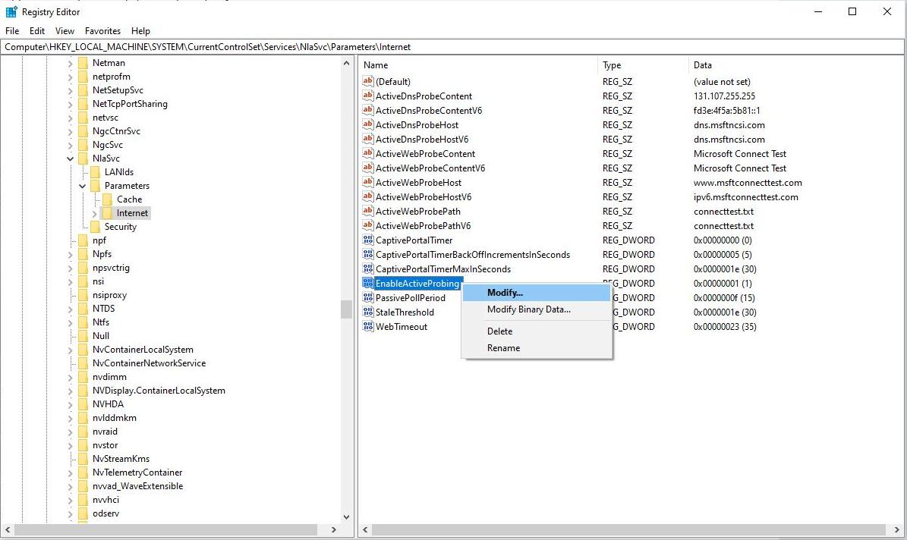Screen dimensions: 907x540
Task: Choose Modify... from the context menu
Action: (505, 293)
